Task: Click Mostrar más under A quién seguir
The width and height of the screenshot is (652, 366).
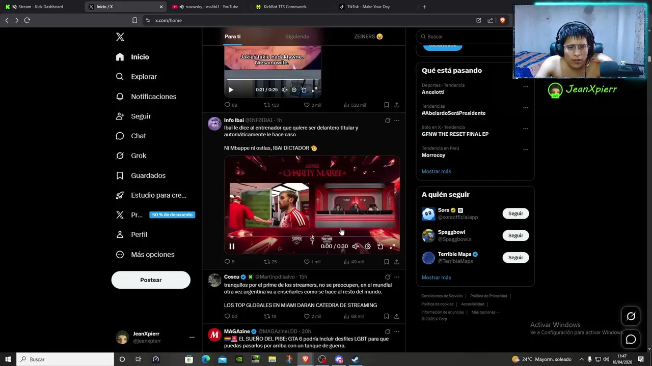Action: pyautogui.click(x=436, y=278)
